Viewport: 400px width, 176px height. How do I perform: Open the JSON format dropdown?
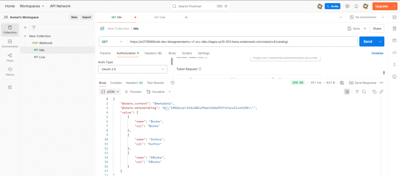click(110, 92)
